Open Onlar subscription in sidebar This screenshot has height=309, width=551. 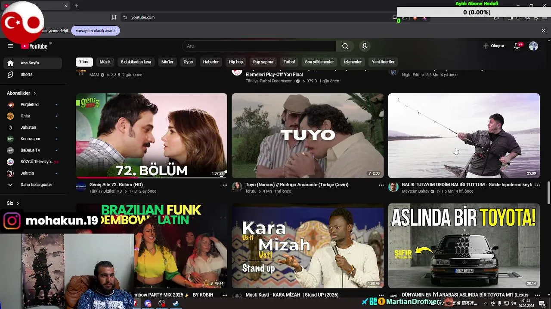coord(33,116)
